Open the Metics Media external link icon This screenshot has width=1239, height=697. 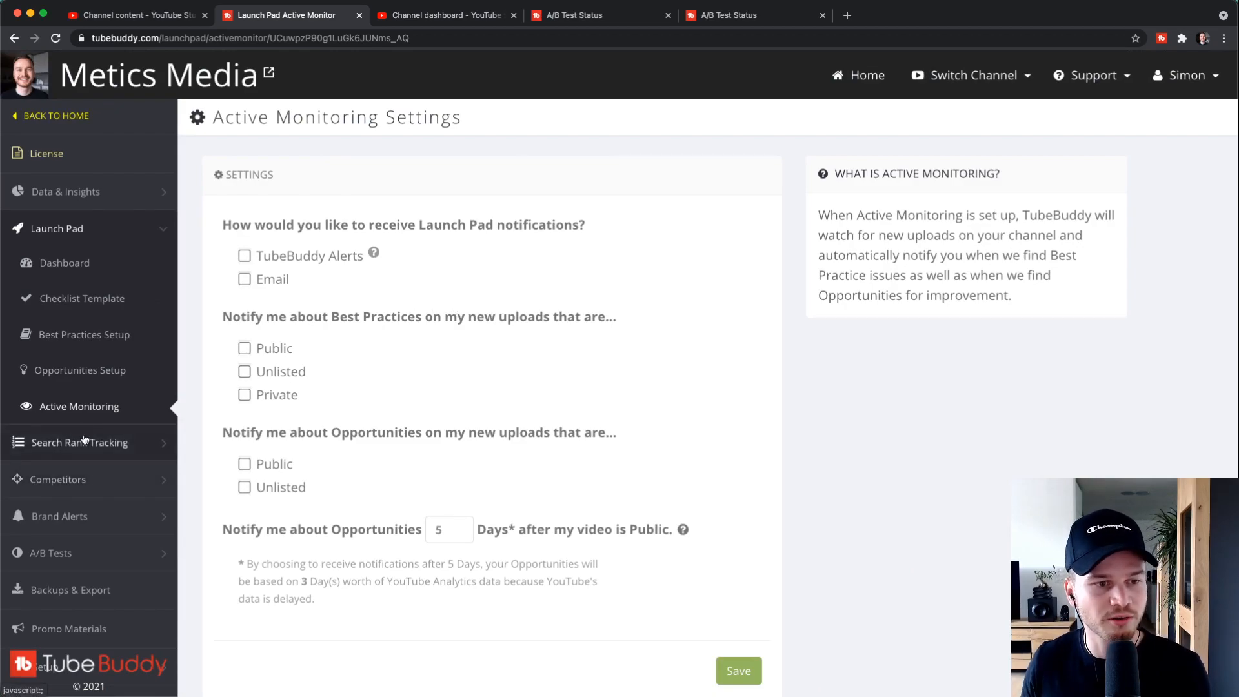tap(269, 72)
